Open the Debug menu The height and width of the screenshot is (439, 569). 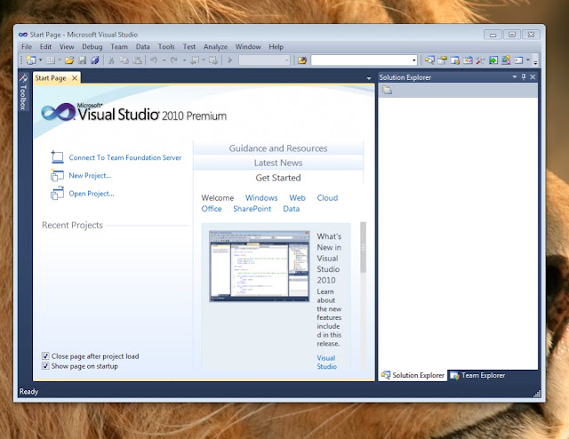point(92,47)
